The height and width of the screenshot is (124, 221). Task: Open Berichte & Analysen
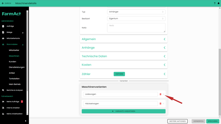tap(15, 90)
